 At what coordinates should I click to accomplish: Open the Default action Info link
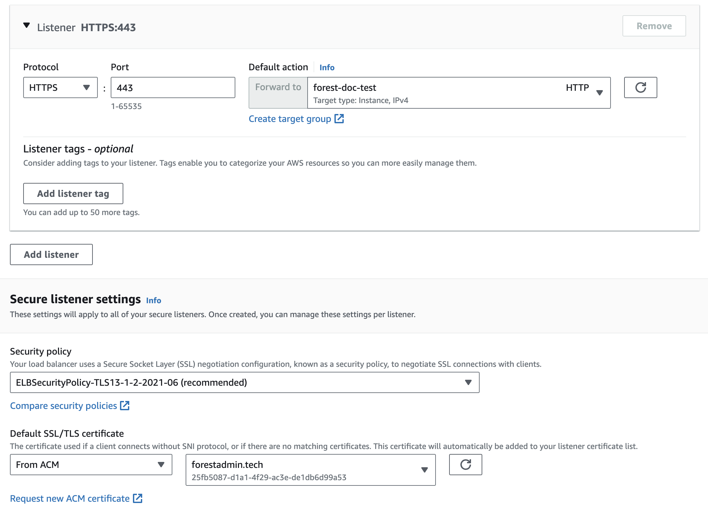[327, 67]
